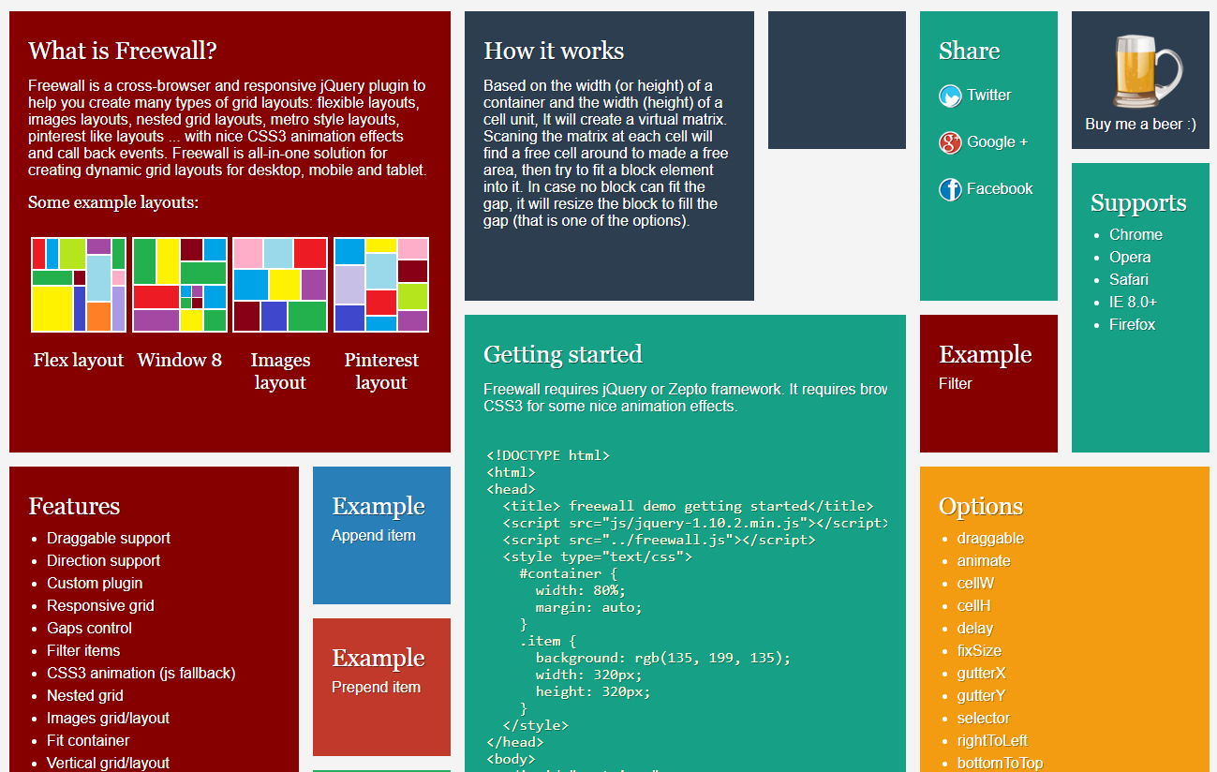Click the Buy me a beer text
This screenshot has width=1217, height=772.
click(1140, 124)
